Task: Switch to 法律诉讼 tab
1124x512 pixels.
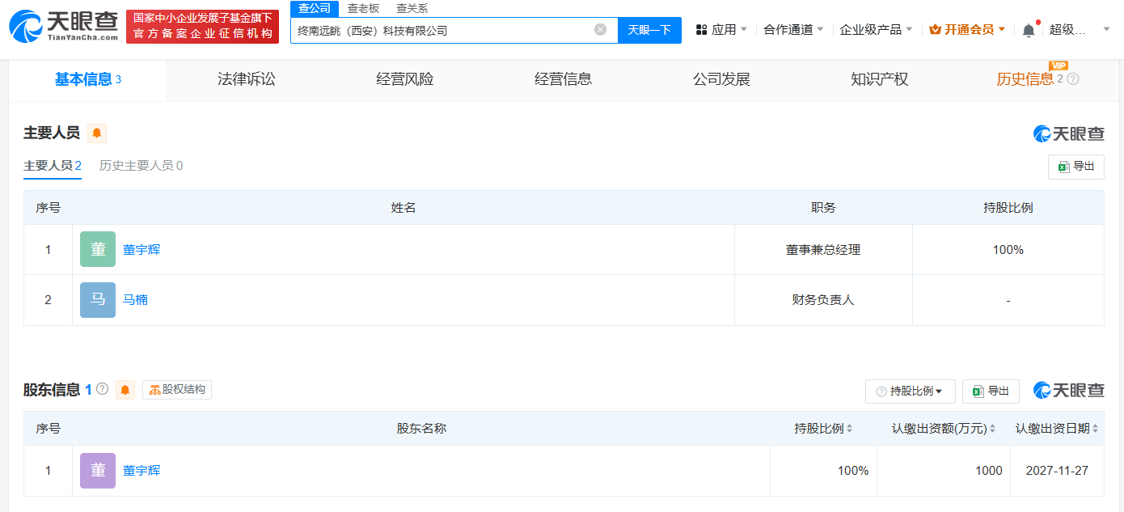Action: 247,79
